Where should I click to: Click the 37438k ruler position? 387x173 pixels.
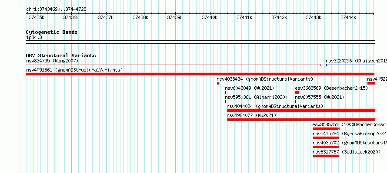tap(141, 17)
